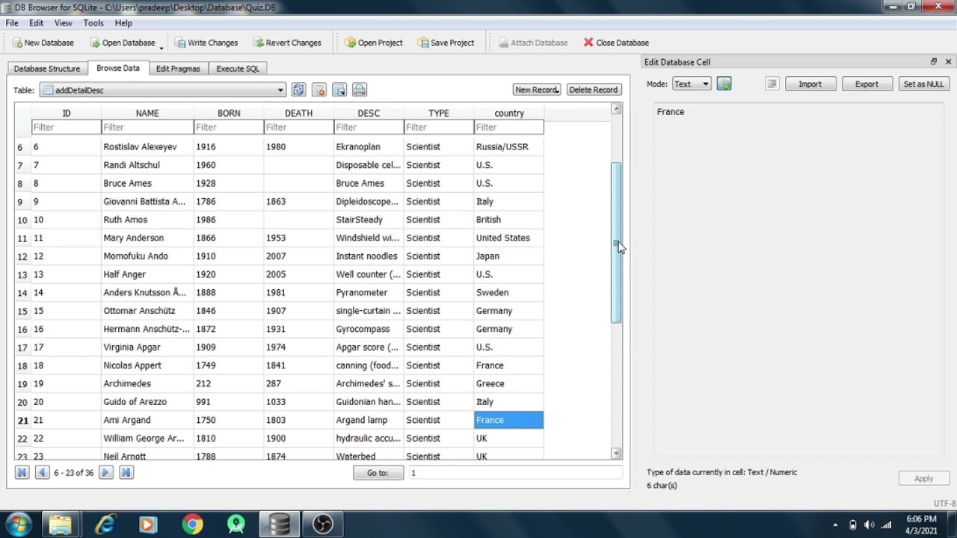Click the text indent/format icon in Edit Cell
This screenshot has height=538, width=957.
pos(772,84)
